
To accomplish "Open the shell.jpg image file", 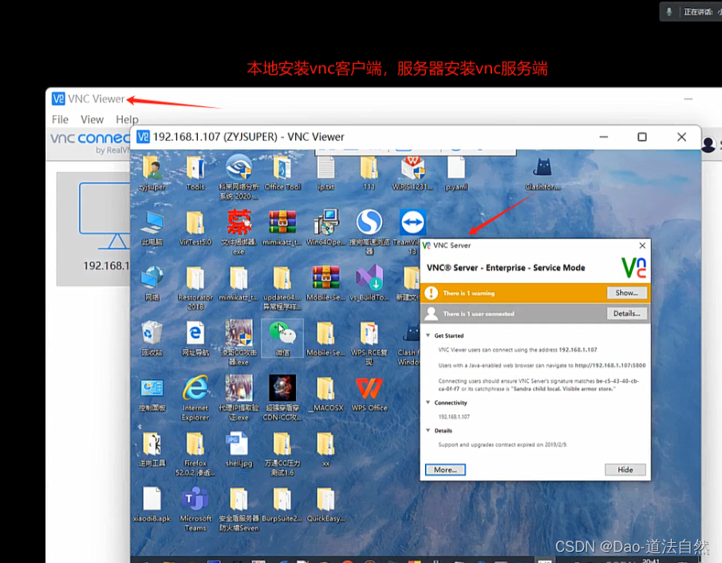I will [x=239, y=445].
